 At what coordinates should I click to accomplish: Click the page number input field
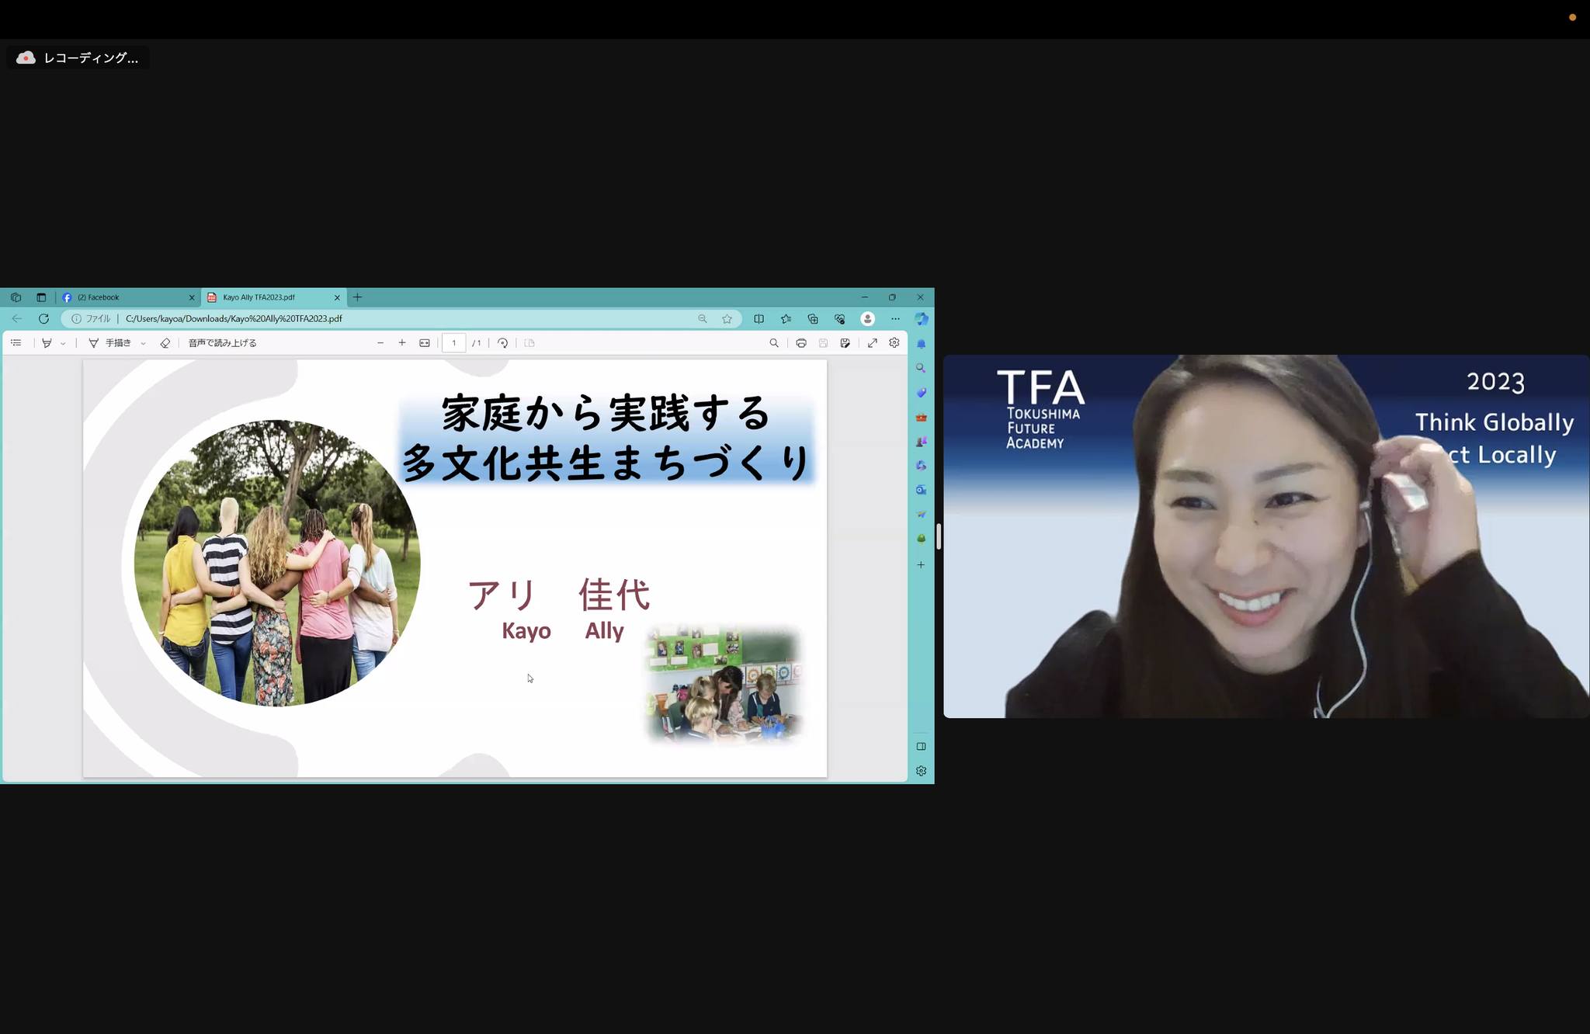[x=453, y=342]
